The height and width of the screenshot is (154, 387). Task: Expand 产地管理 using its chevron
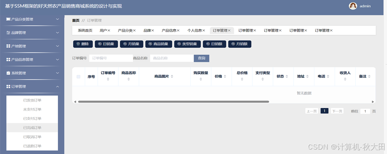point(57,46)
